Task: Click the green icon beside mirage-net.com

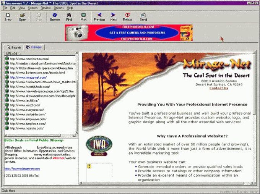Action: (7, 77)
